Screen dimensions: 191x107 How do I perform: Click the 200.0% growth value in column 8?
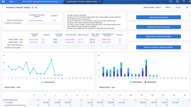tap(111, 103)
